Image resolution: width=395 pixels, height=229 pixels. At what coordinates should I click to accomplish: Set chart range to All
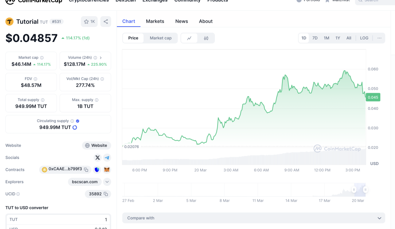[349, 38]
